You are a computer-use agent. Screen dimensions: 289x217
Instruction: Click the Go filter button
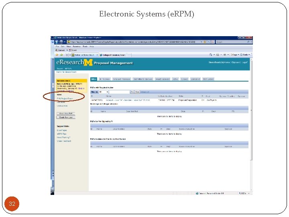tap(132, 92)
